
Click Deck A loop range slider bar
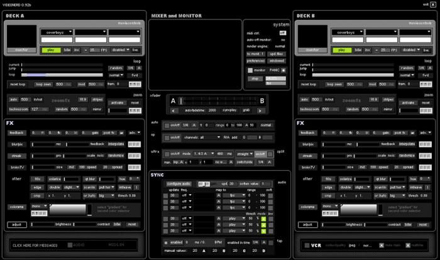[x=62, y=75]
